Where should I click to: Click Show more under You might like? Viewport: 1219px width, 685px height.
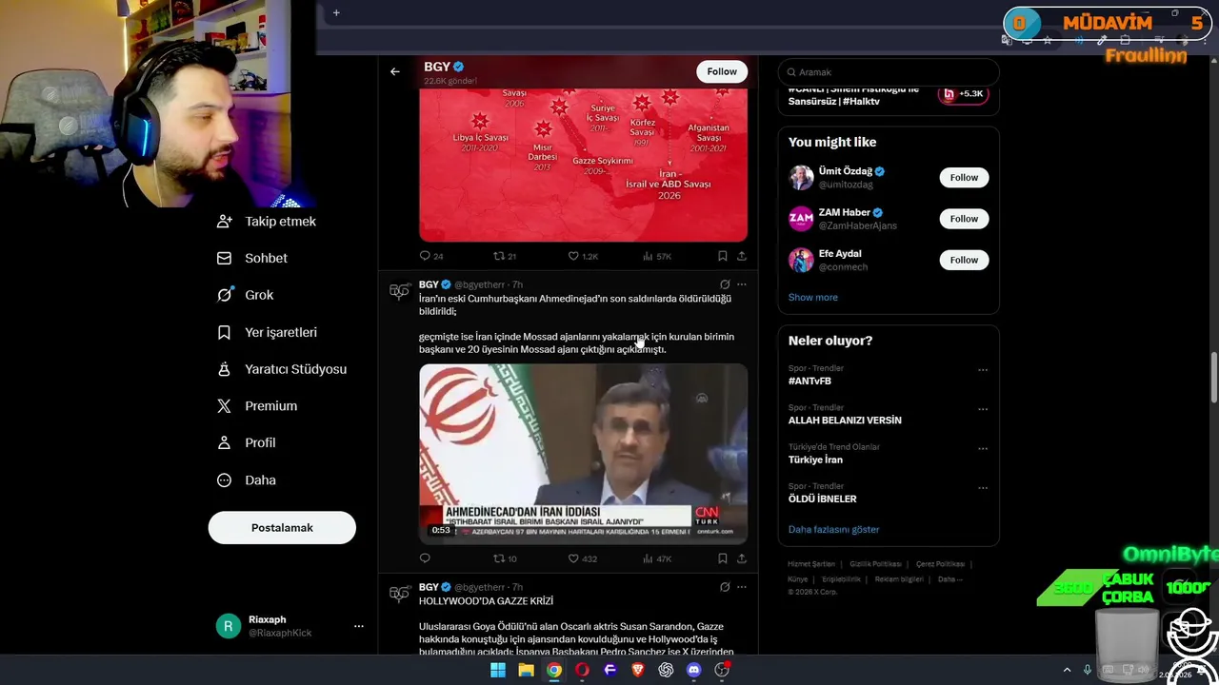pos(813,298)
